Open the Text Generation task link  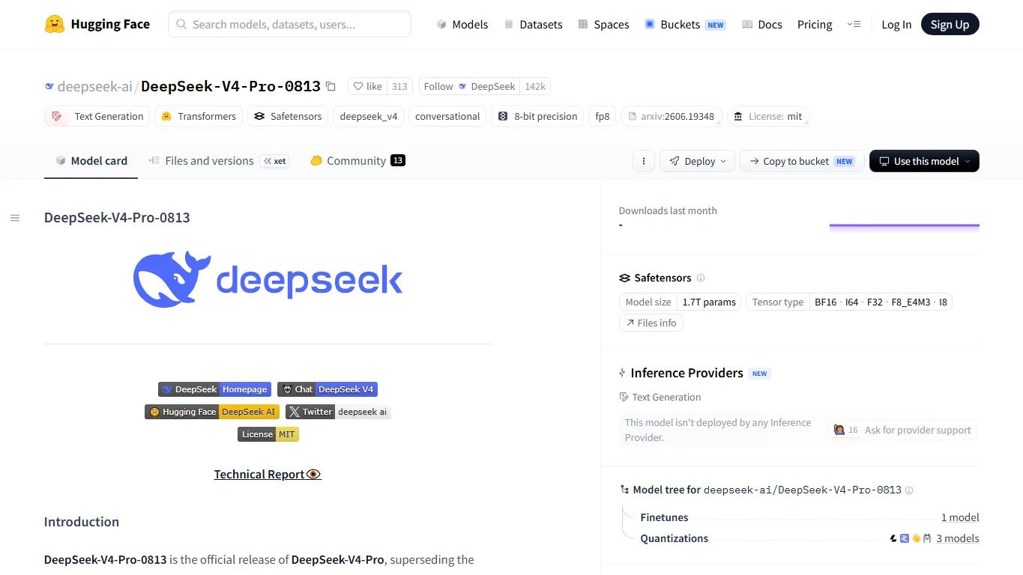660,397
